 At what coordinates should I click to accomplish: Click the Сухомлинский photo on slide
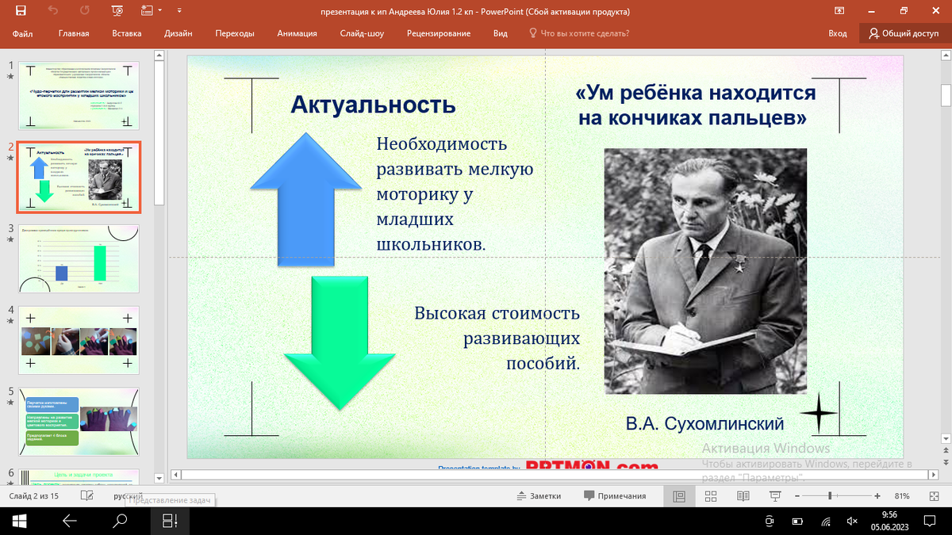coord(705,271)
